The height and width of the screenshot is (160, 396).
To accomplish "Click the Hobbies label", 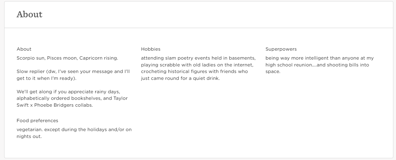I will coord(151,49).
